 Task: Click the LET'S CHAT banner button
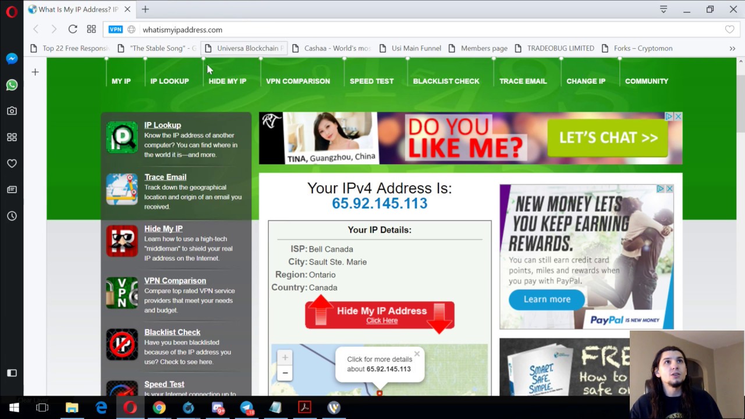(x=608, y=138)
